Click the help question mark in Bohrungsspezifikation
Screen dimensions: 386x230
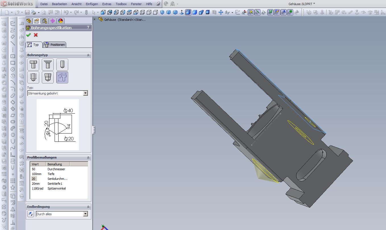click(88, 28)
